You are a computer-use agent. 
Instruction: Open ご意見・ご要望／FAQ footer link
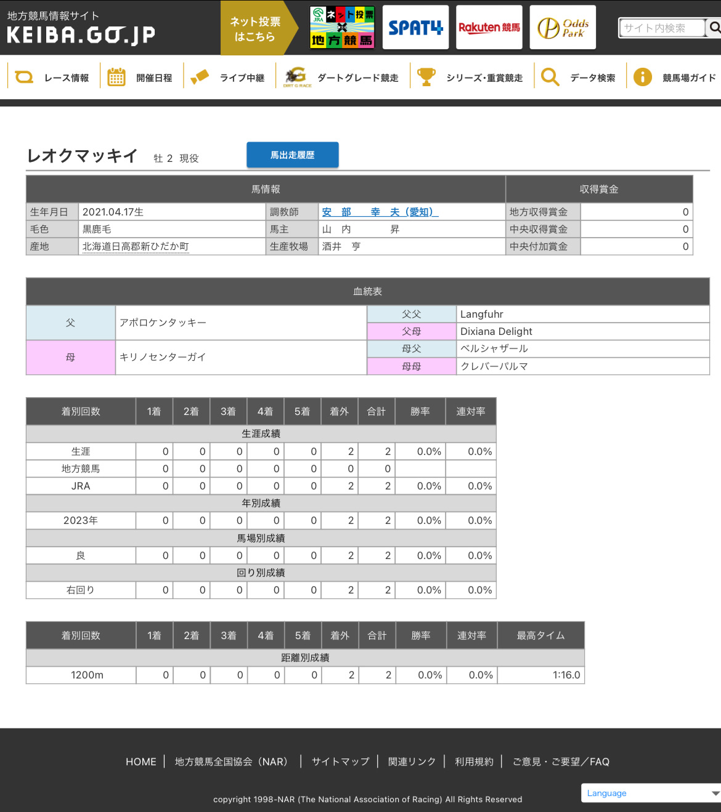pyautogui.click(x=561, y=762)
